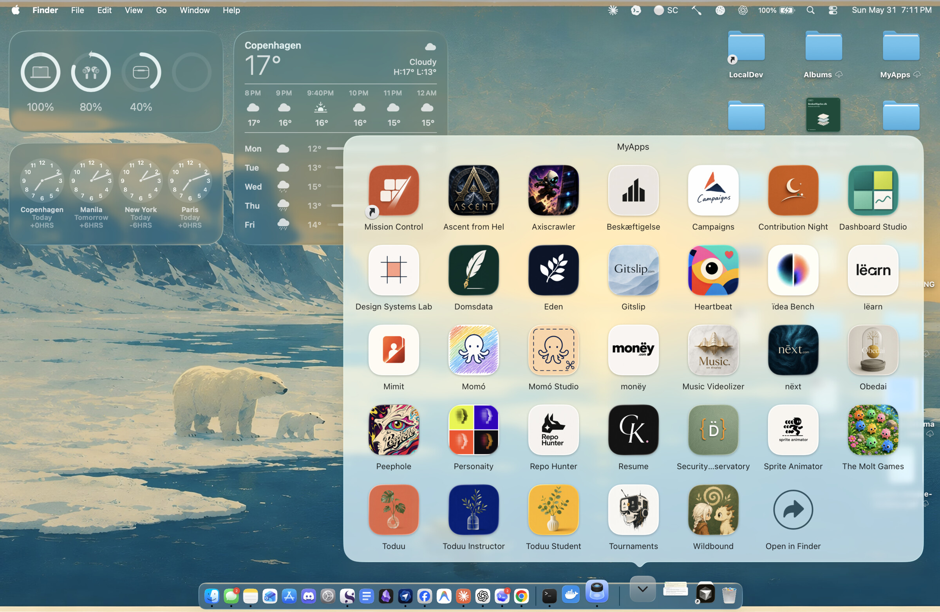Open the Finder menu

click(x=45, y=10)
